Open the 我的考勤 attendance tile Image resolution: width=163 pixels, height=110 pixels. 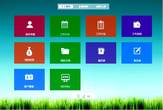pyautogui.click(x=29, y=26)
